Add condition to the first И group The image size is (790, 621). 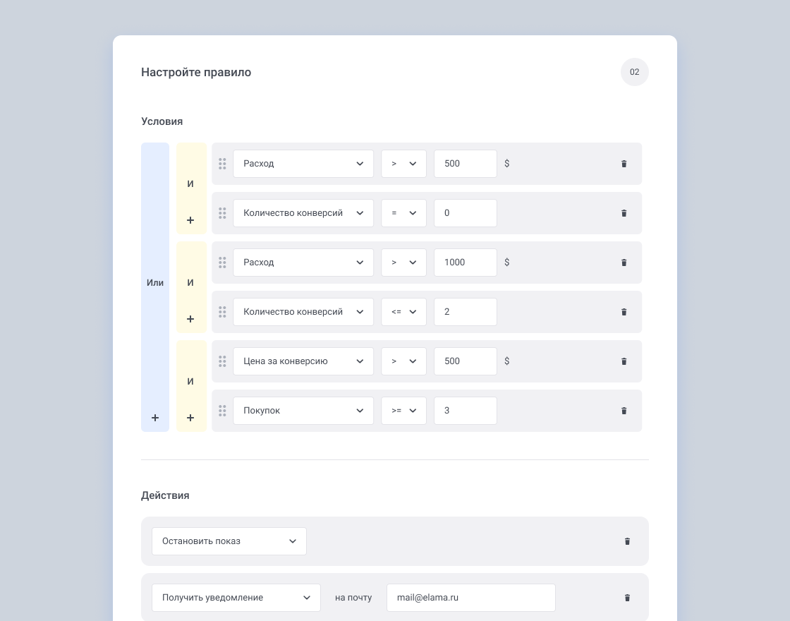[190, 220]
